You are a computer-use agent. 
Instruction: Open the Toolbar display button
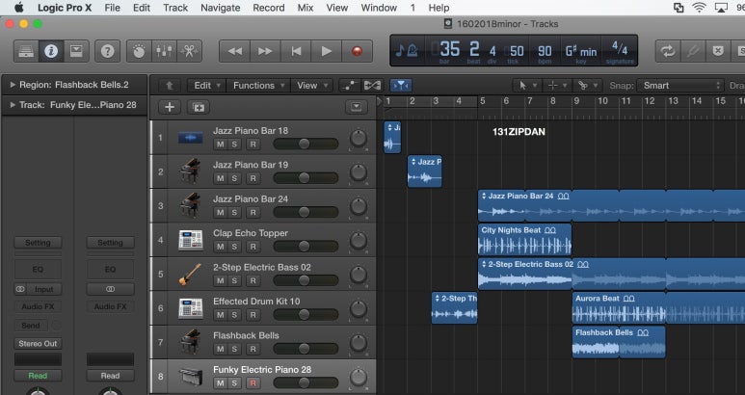pyautogui.click(x=76, y=51)
